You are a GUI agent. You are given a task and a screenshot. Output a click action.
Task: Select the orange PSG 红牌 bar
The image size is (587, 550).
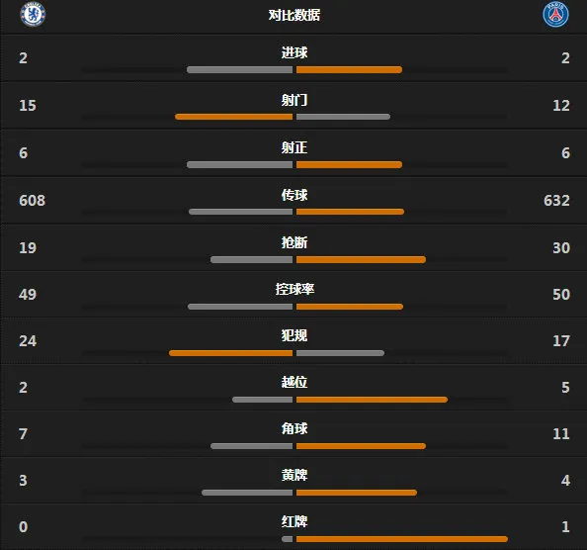(x=402, y=539)
